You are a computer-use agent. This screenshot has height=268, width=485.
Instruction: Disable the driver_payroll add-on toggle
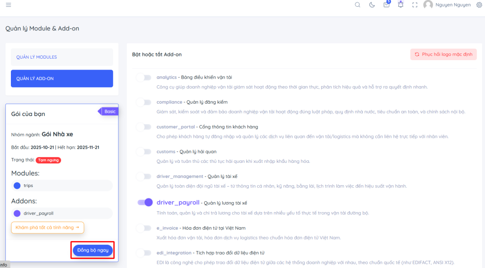[x=145, y=202]
